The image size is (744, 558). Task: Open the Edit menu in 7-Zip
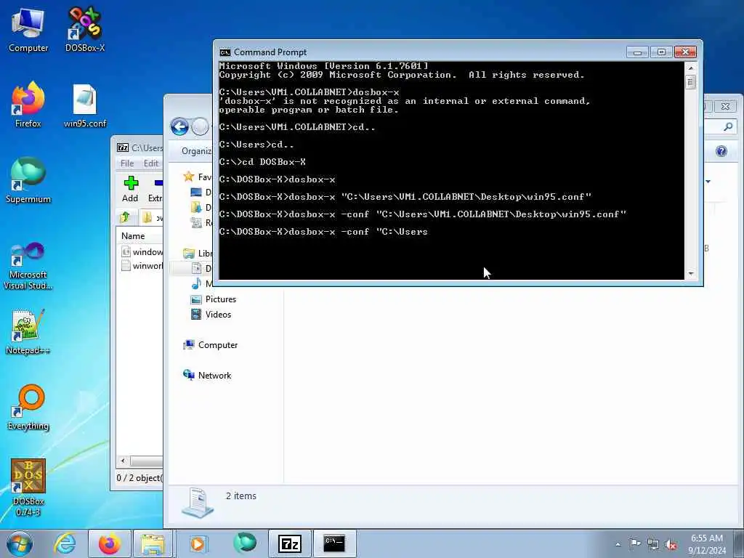click(151, 163)
